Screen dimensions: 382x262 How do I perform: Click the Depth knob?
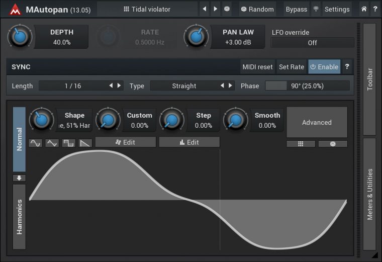[20, 37]
